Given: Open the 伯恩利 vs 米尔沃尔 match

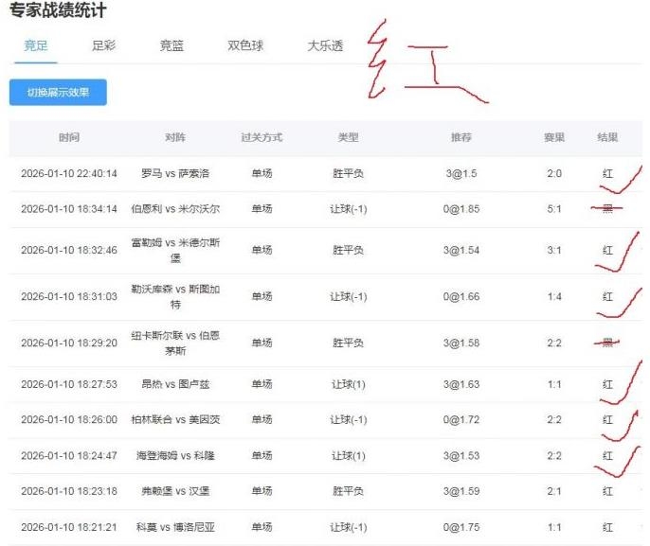Looking at the screenshot, I should [x=174, y=209].
